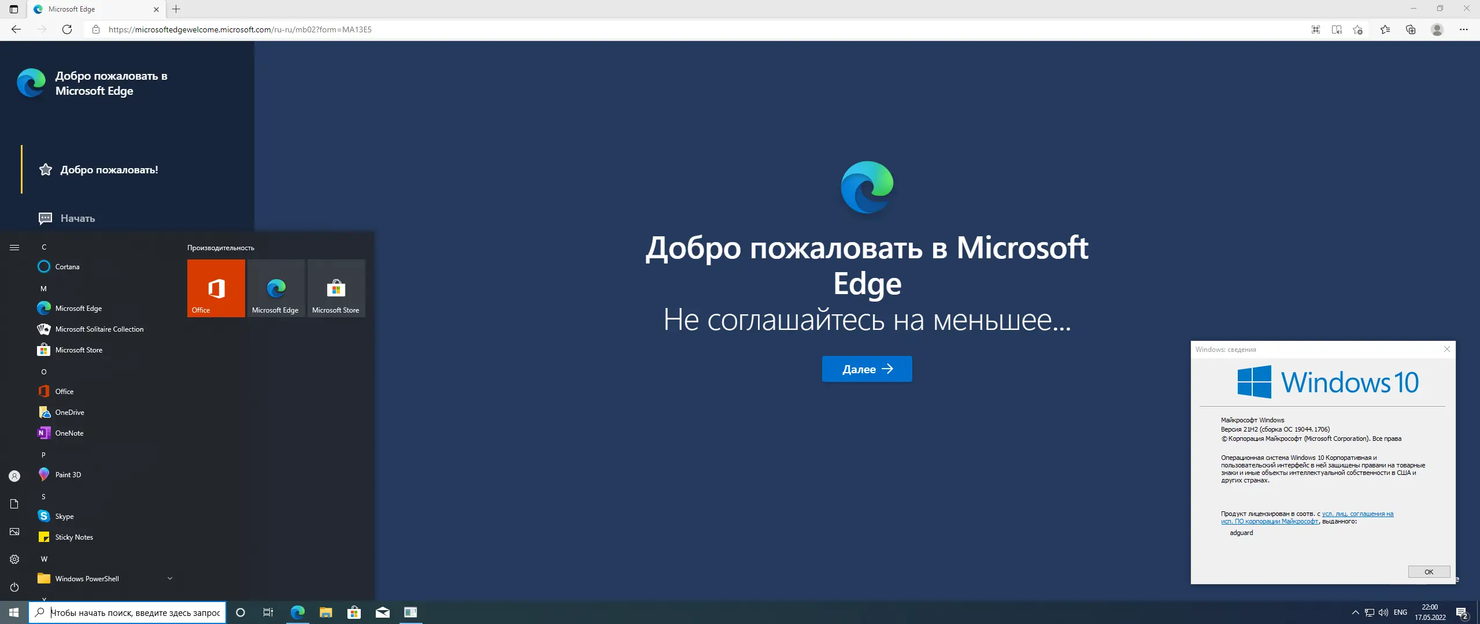Image resolution: width=1480 pixels, height=624 pixels.
Task: Show hidden system tray icons
Action: click(x=1355, y=612)
